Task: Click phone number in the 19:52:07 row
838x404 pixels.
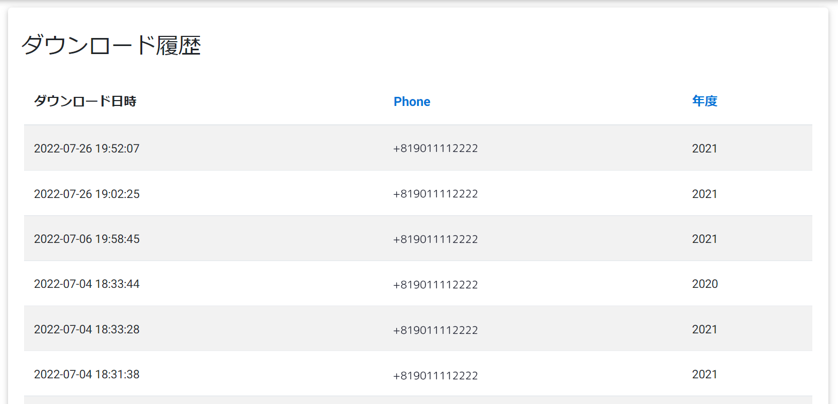Action: [x=435, y=149]
